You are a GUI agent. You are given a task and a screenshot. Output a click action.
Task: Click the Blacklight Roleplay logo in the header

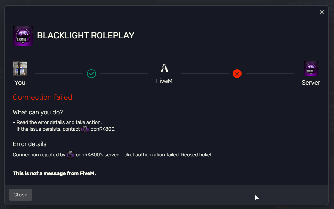click(23, 35)
